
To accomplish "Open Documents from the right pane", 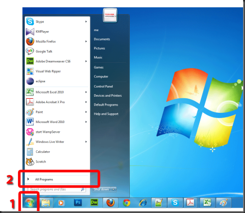I will (x=102, y=39).
